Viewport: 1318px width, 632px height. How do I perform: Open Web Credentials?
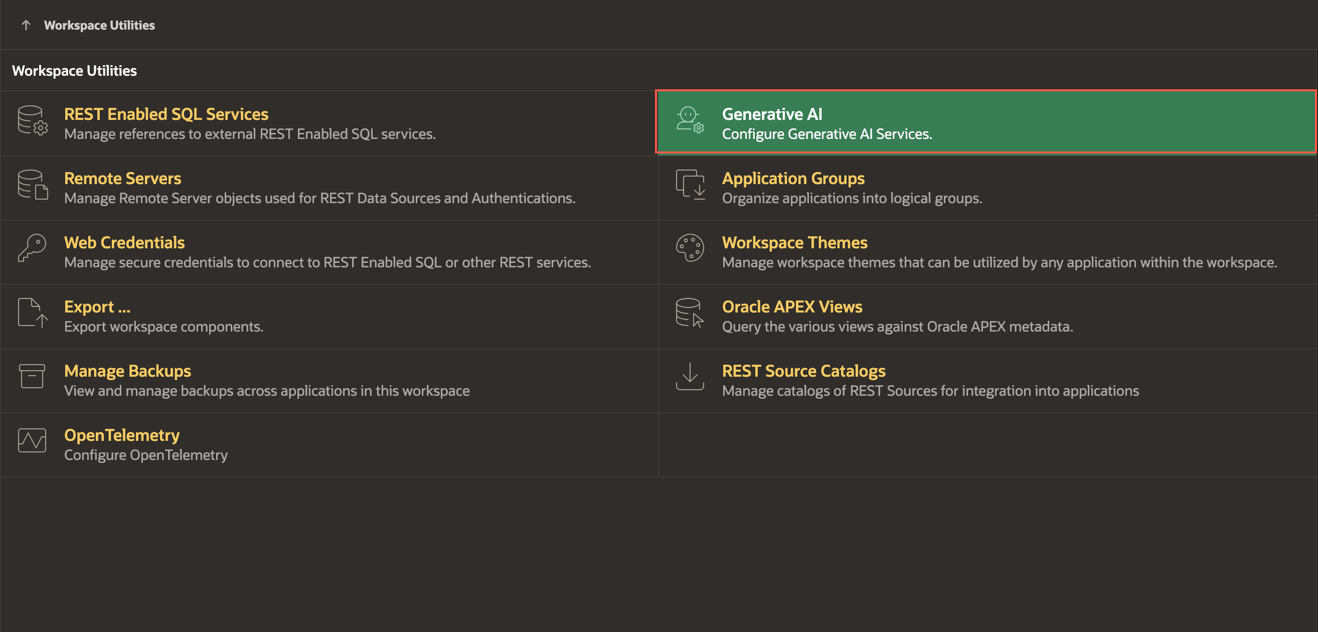coord(124,243)
